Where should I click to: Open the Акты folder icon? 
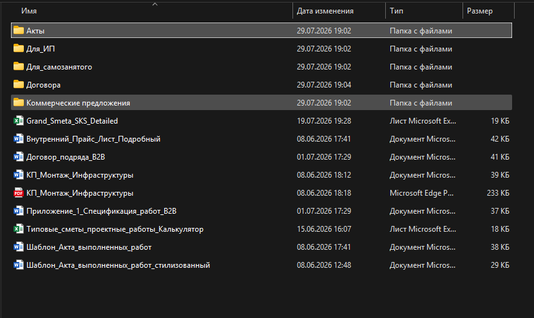pyautogui.click(x=19, y=30)
